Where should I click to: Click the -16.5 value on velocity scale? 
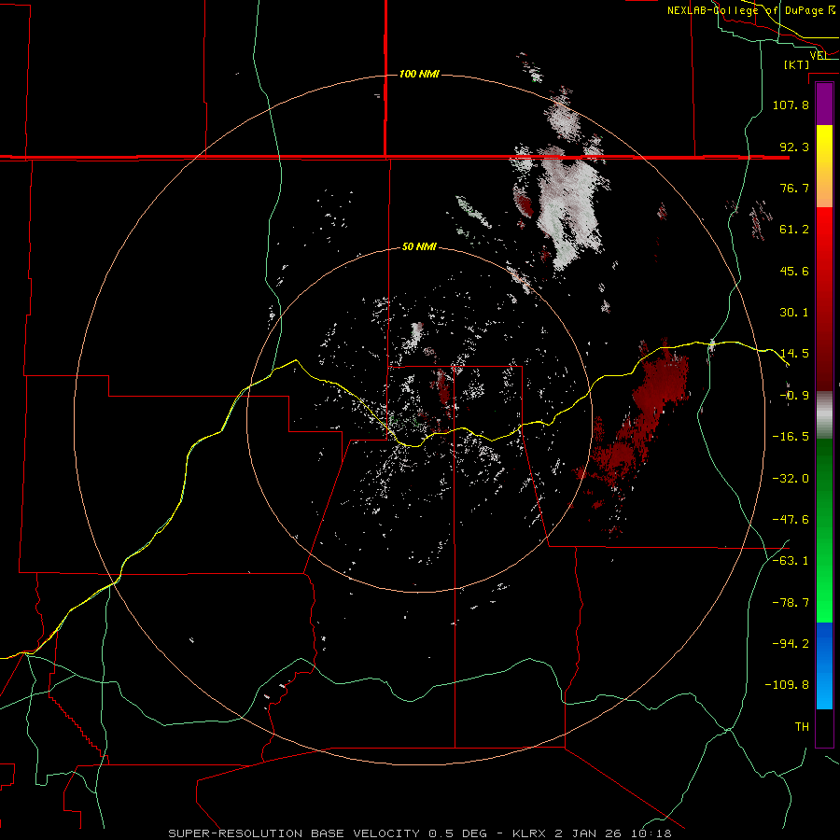point(791,437)
